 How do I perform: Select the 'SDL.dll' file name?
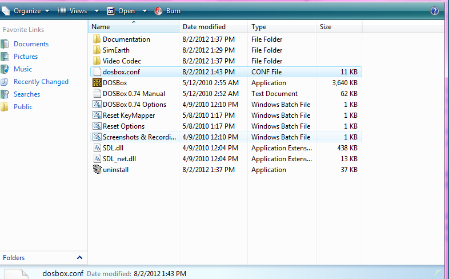pyautogui.click(x=113, y=148)
